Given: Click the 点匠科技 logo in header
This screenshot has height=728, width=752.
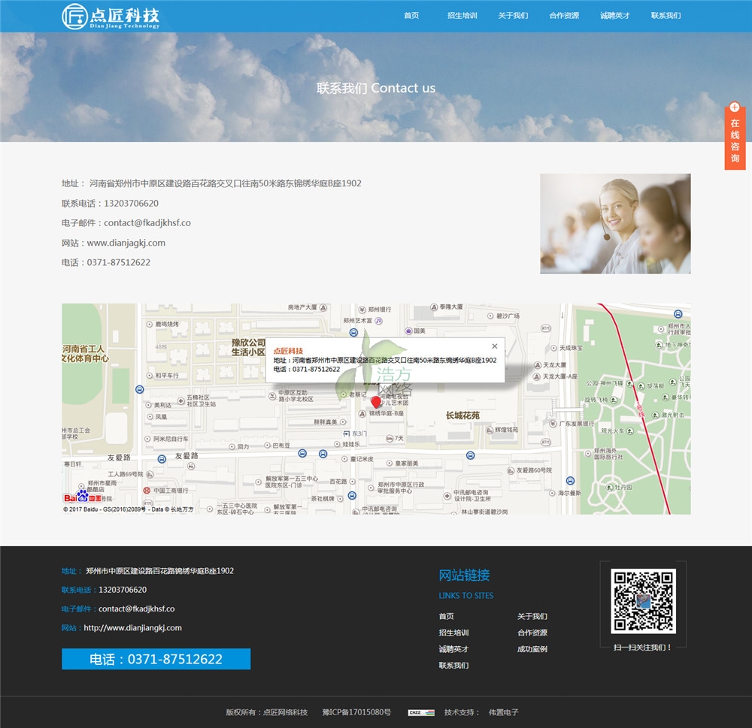Looking at the screenshot, I should coord(111,16).
